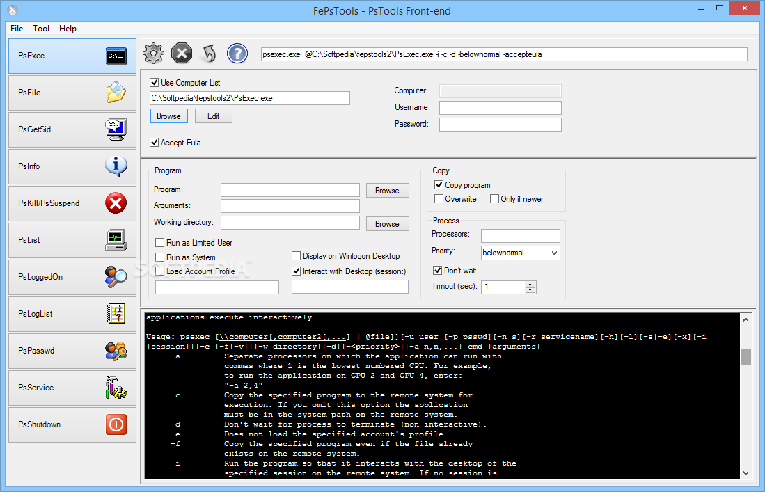Enable Only if newer checkbox
Screen dimensions: 765x492
494,198
